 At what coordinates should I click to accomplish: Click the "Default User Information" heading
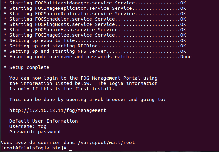click(x=43, y=121)
